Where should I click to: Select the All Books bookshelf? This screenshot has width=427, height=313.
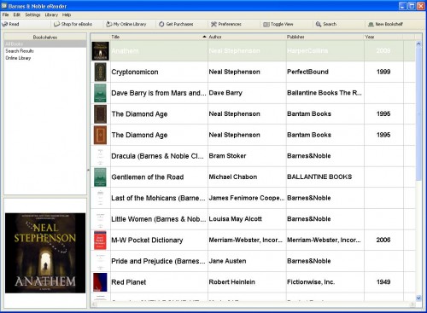point(45,43)
